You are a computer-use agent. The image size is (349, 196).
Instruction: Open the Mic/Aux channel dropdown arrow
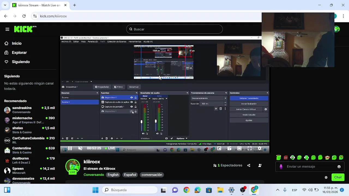149,99
